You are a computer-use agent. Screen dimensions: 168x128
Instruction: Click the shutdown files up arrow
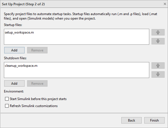158,65
